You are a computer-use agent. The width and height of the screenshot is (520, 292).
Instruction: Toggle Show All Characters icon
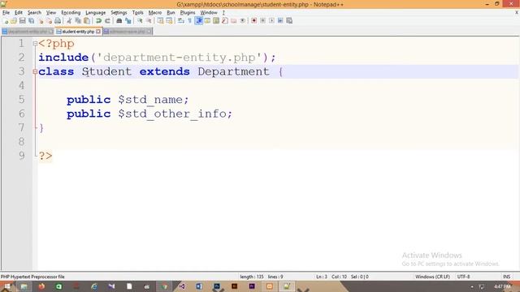pos(189,21)
